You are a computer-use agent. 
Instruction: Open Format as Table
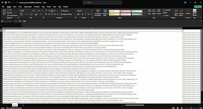click(x=105, y=13)
